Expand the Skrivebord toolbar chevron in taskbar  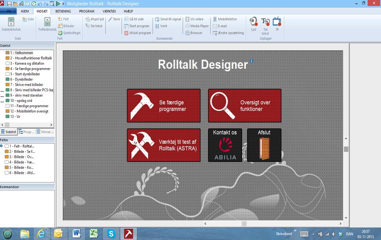(x=295, y=231)
